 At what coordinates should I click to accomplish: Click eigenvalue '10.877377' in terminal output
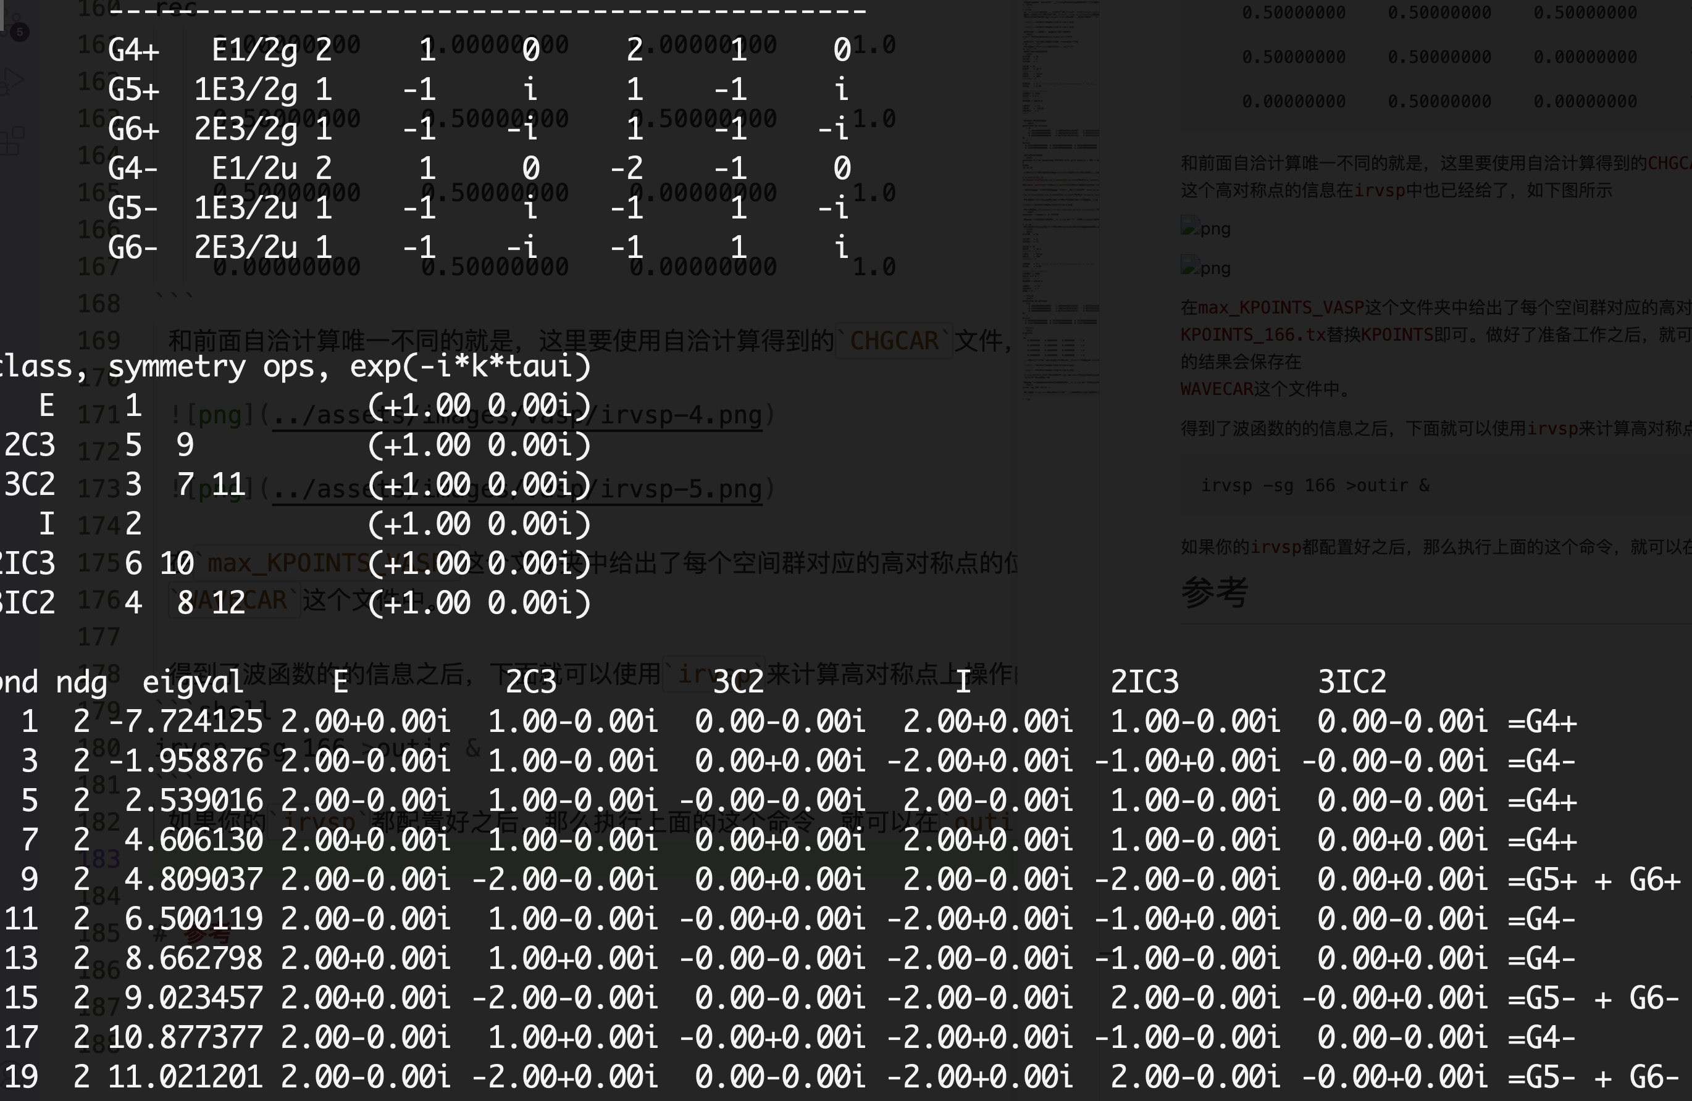pyautogui.click(x=185, y=1037)
